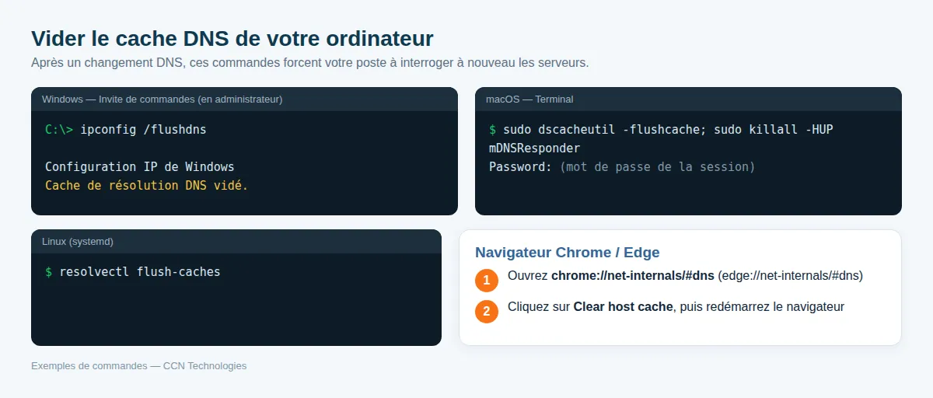Click the heading "Vider le cache DNS de votre ordinateur"
This screenshot has width=933, height=398.
232,38
